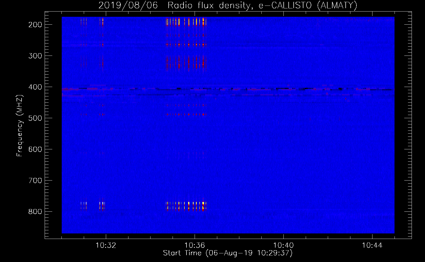425x262 pixels.
Task: Click the "600" frequency tick label
Action: [x=35, y=149]
